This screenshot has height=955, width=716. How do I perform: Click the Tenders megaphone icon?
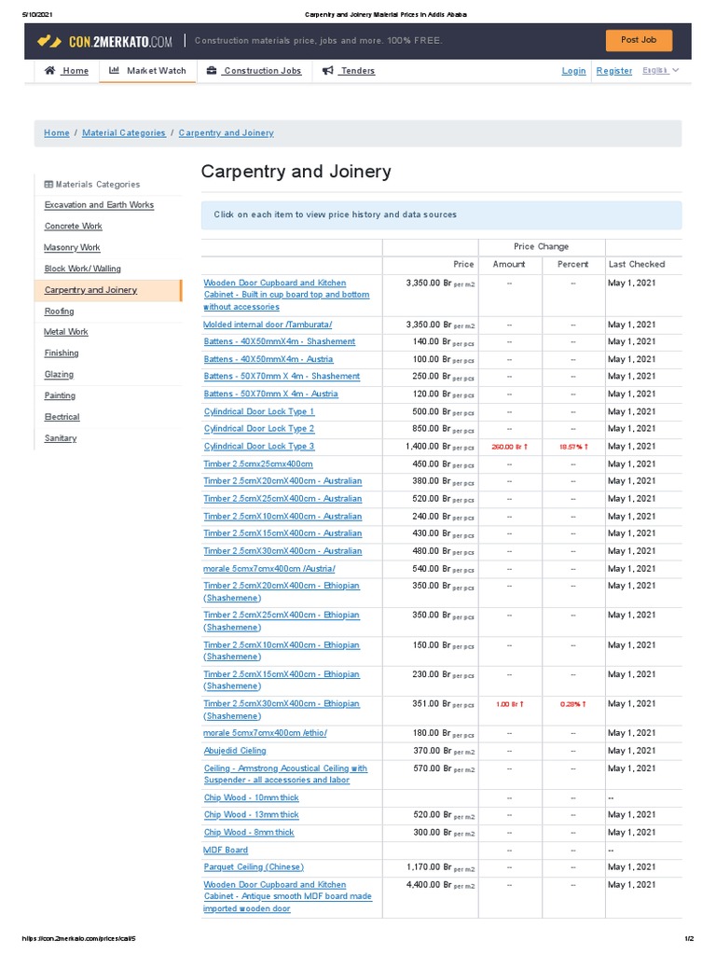click(327, 71)
